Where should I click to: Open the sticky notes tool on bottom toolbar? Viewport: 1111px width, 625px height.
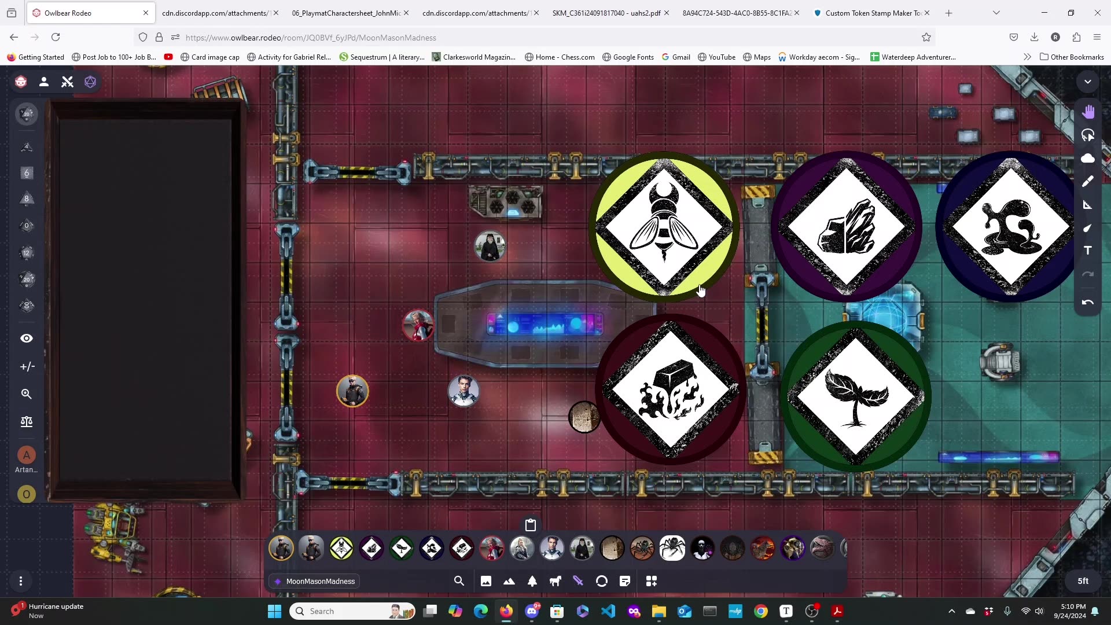pyautogui.click(x=625, y=581)
